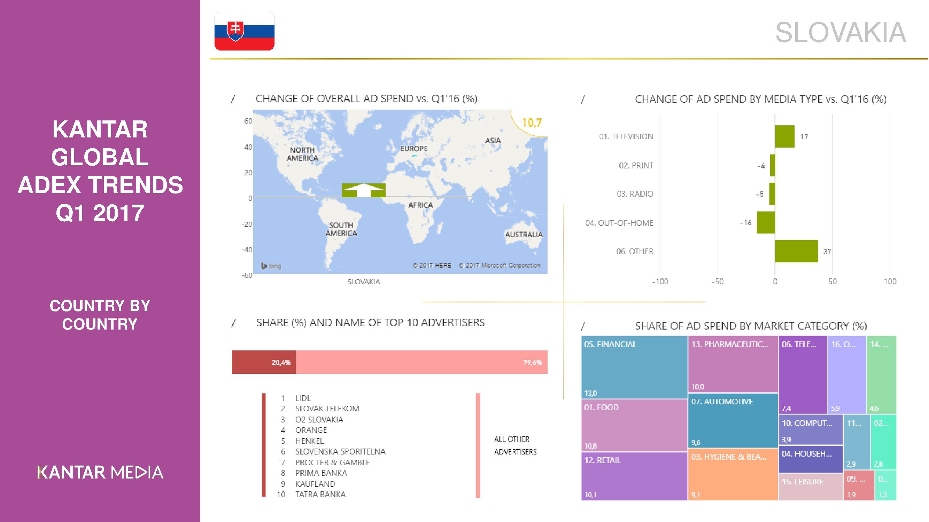Image resolution: width=929 pixels, height=522 pixels.
Task: Click the 04. Househ treemap tile
Action: (811, 459)
